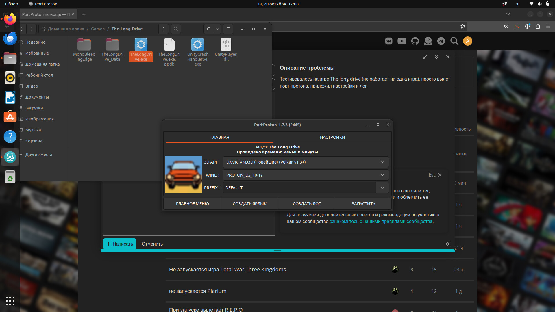Open topic about Total War Three Kingdoms
Image resolution: width=555 pixels, height=312 pixels.
[x=227, y=270]
